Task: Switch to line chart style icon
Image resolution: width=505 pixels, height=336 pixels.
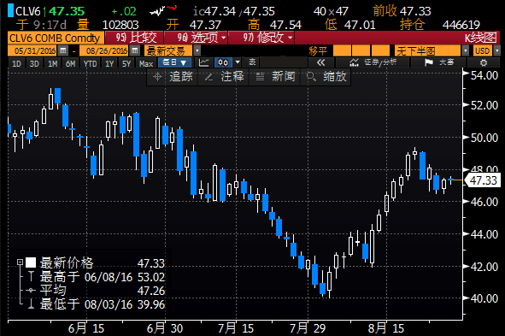Action: pyautogui.click(x=203, y=62)
